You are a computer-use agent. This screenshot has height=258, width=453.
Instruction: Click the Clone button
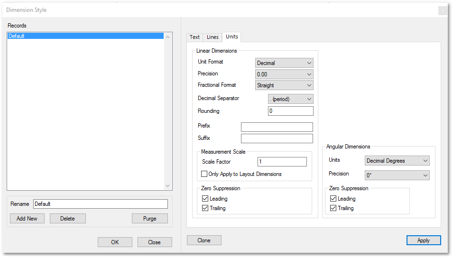[x=204, y=240]
